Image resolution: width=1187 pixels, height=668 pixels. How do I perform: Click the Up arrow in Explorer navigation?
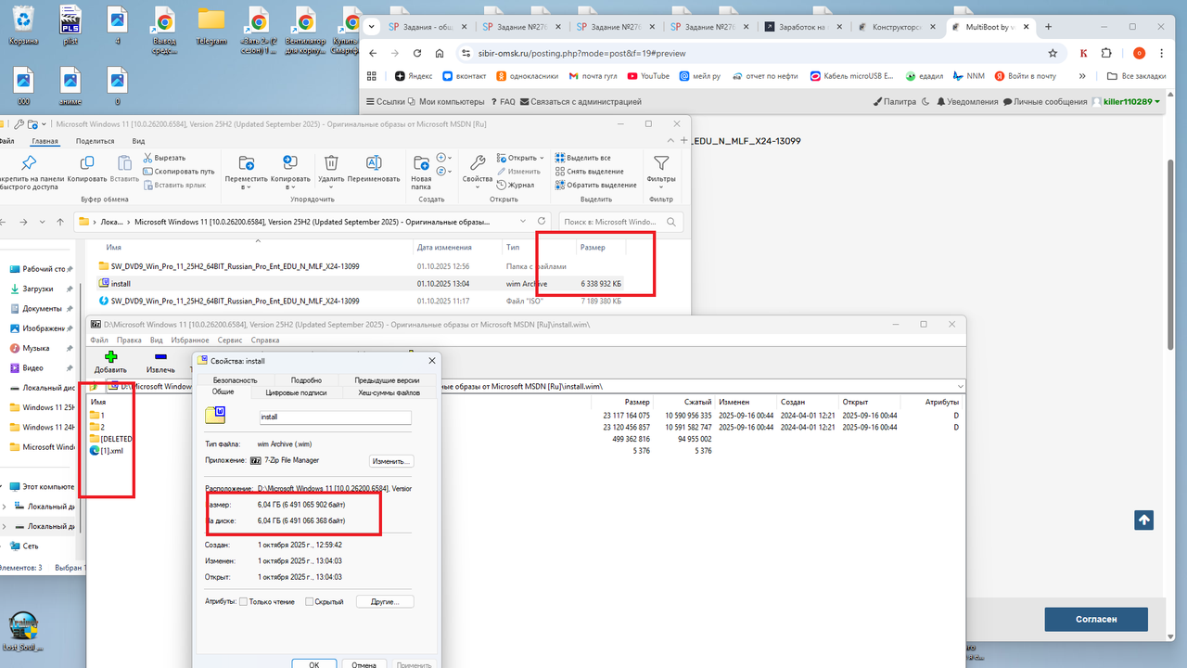point(61,222)
